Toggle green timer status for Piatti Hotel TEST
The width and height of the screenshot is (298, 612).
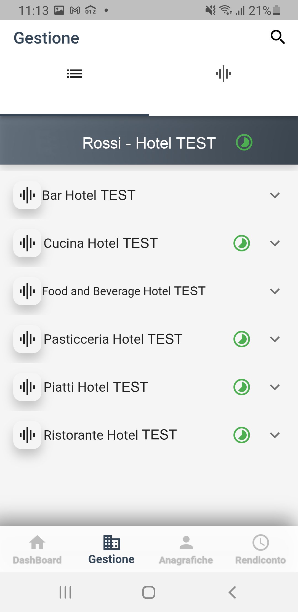pos(242,387)
